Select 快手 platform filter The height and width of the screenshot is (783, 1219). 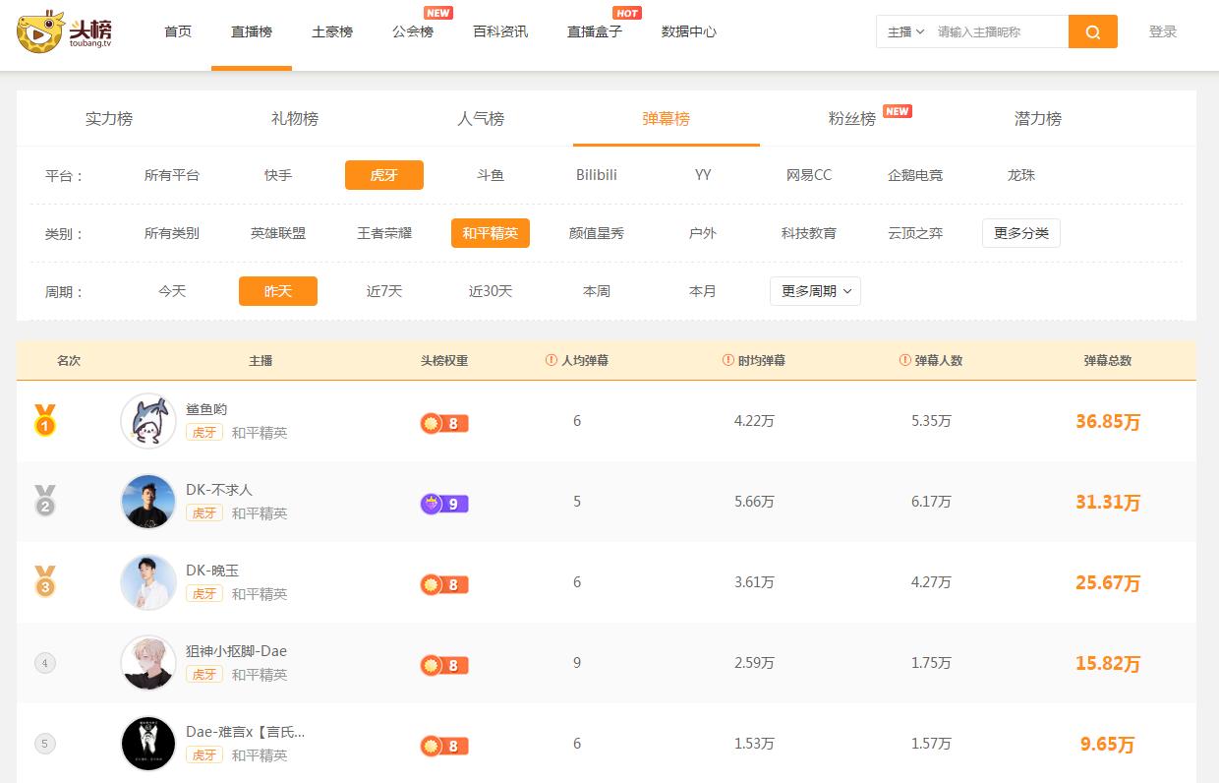point(278,175)
